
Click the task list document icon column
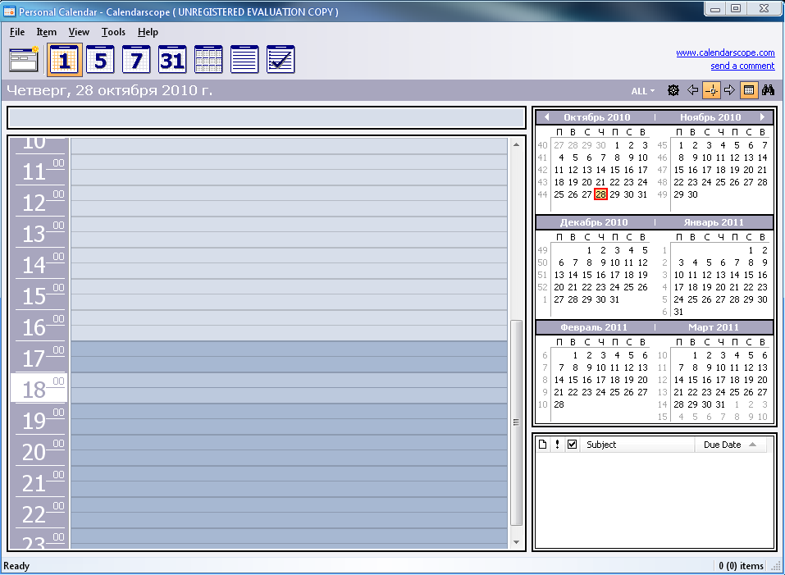(x=543, y=445)
